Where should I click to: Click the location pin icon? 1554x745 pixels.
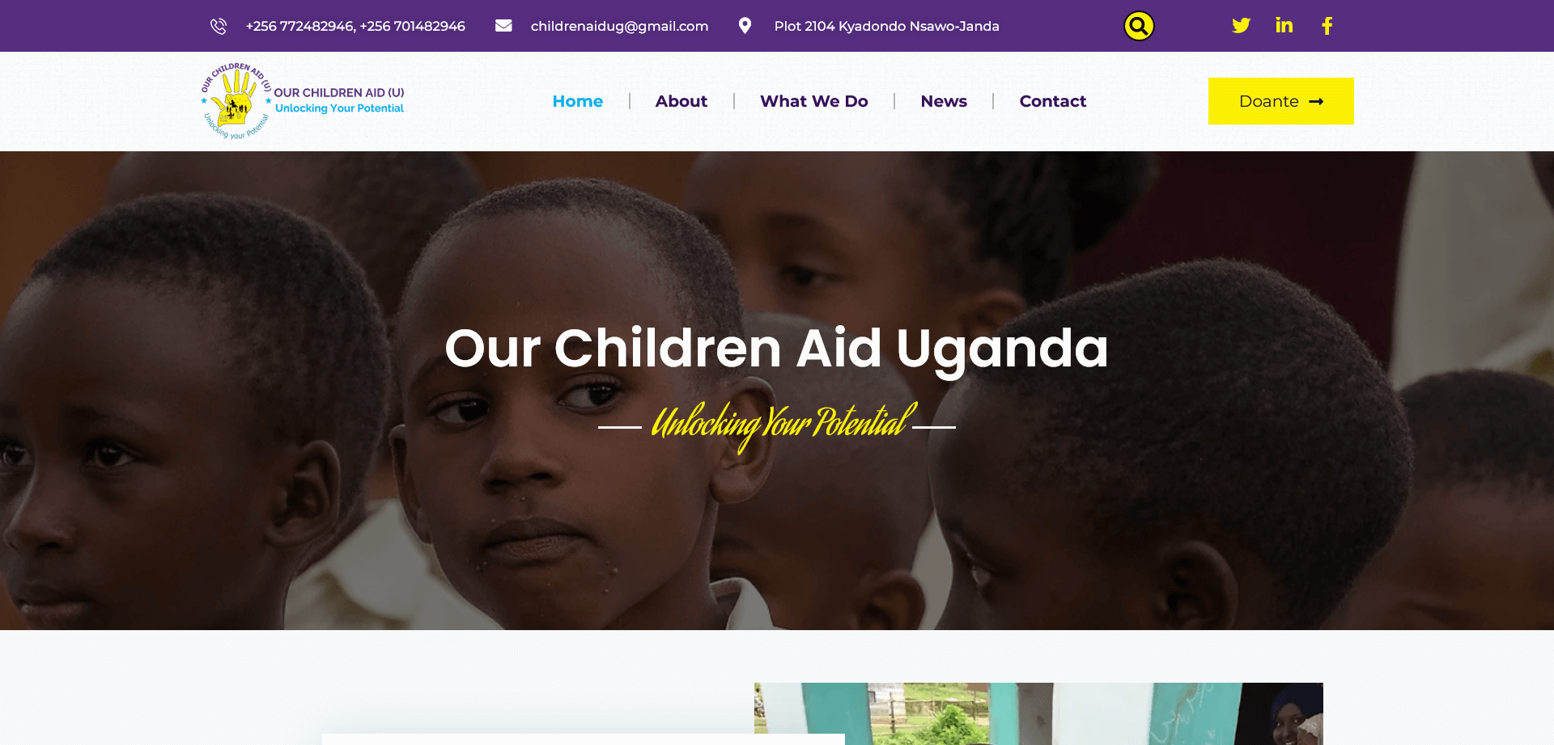tap(745, 26)
